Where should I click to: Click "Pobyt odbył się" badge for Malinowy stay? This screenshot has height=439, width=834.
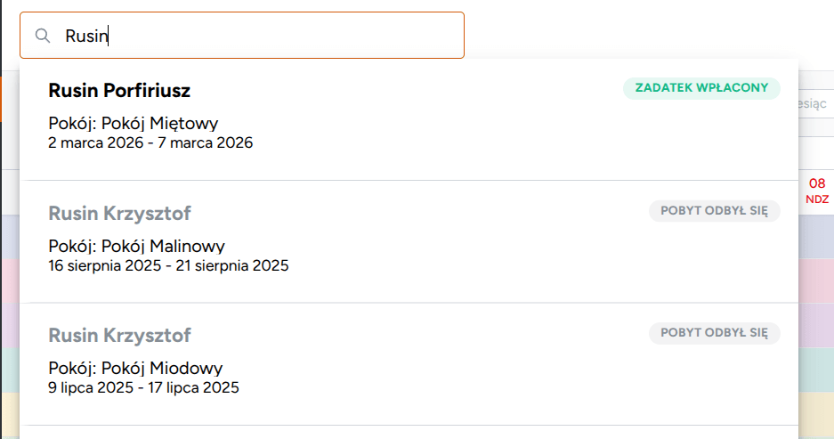714,211
